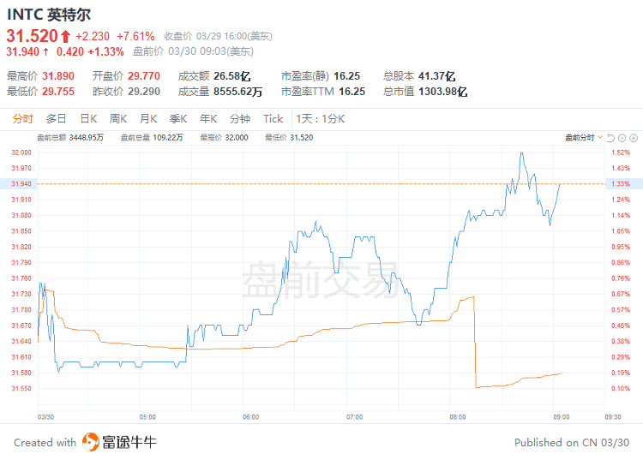The image size is (643, 460).
Task: Click the 成交额 26.58亿 value
Action: 231,76
